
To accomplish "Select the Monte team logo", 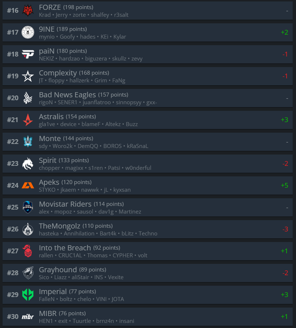I will pos(28,142).
